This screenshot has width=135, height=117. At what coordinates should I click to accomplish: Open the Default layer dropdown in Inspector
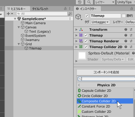click(130, 22)
